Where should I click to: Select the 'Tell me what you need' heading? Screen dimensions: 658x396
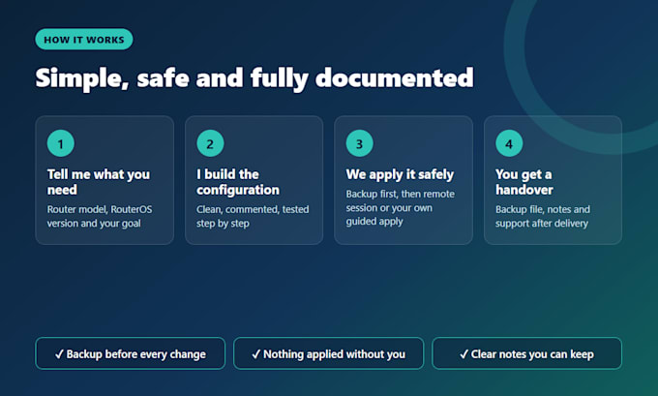click(x=98, y=182)
